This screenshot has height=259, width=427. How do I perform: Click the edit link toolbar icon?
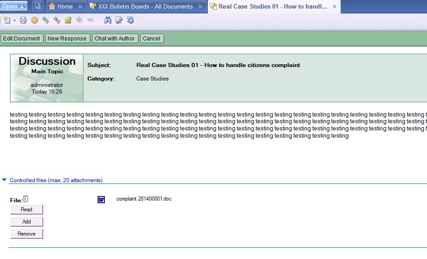pos(119,20)
